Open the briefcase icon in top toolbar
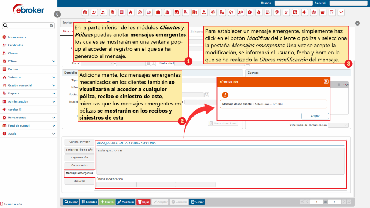This screenshot has height=208, width=370. point(158,12)
